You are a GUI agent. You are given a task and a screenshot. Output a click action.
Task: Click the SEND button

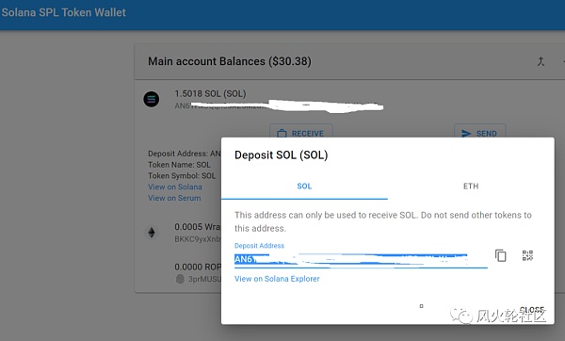click(479, 132)
